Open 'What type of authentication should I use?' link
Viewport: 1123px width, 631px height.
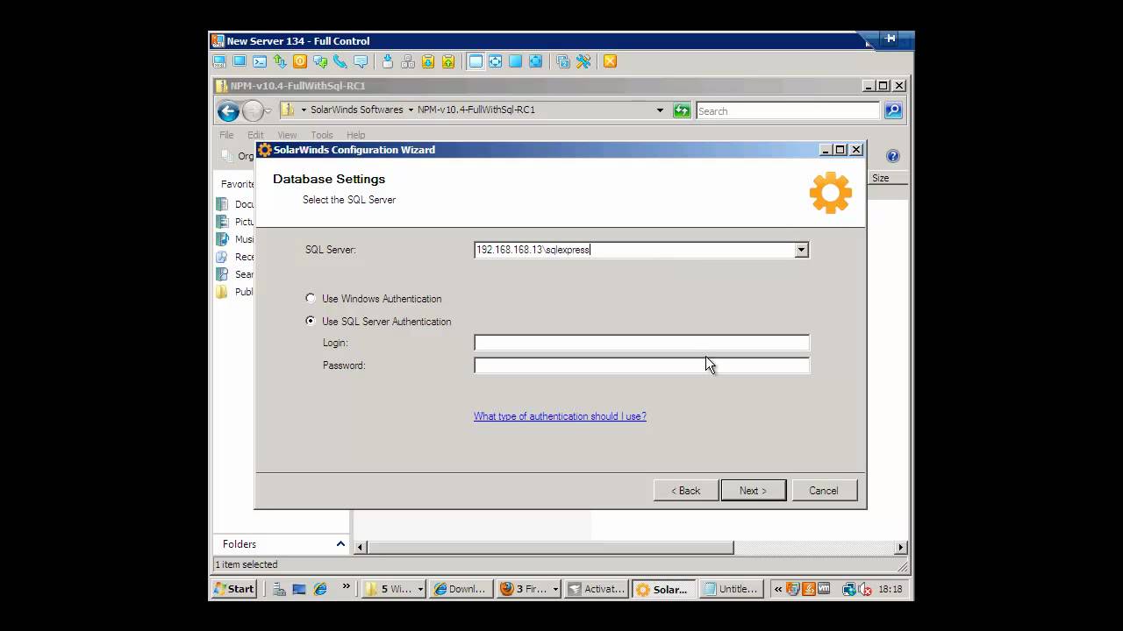[x=560, y=416]
